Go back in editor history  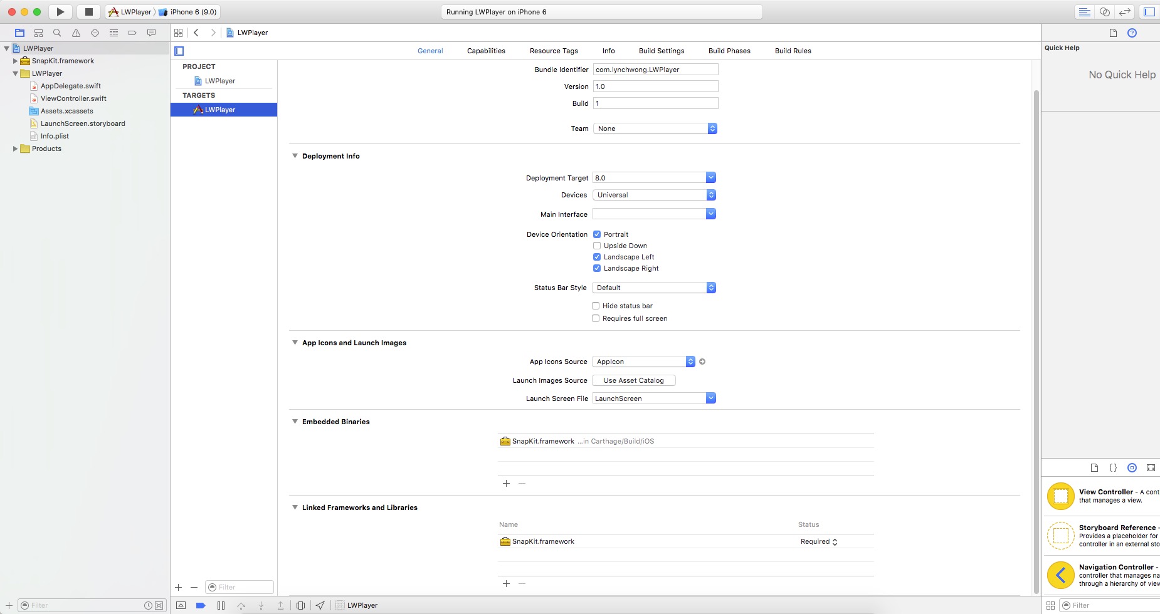pyautogui.click(x=196, y=33)
